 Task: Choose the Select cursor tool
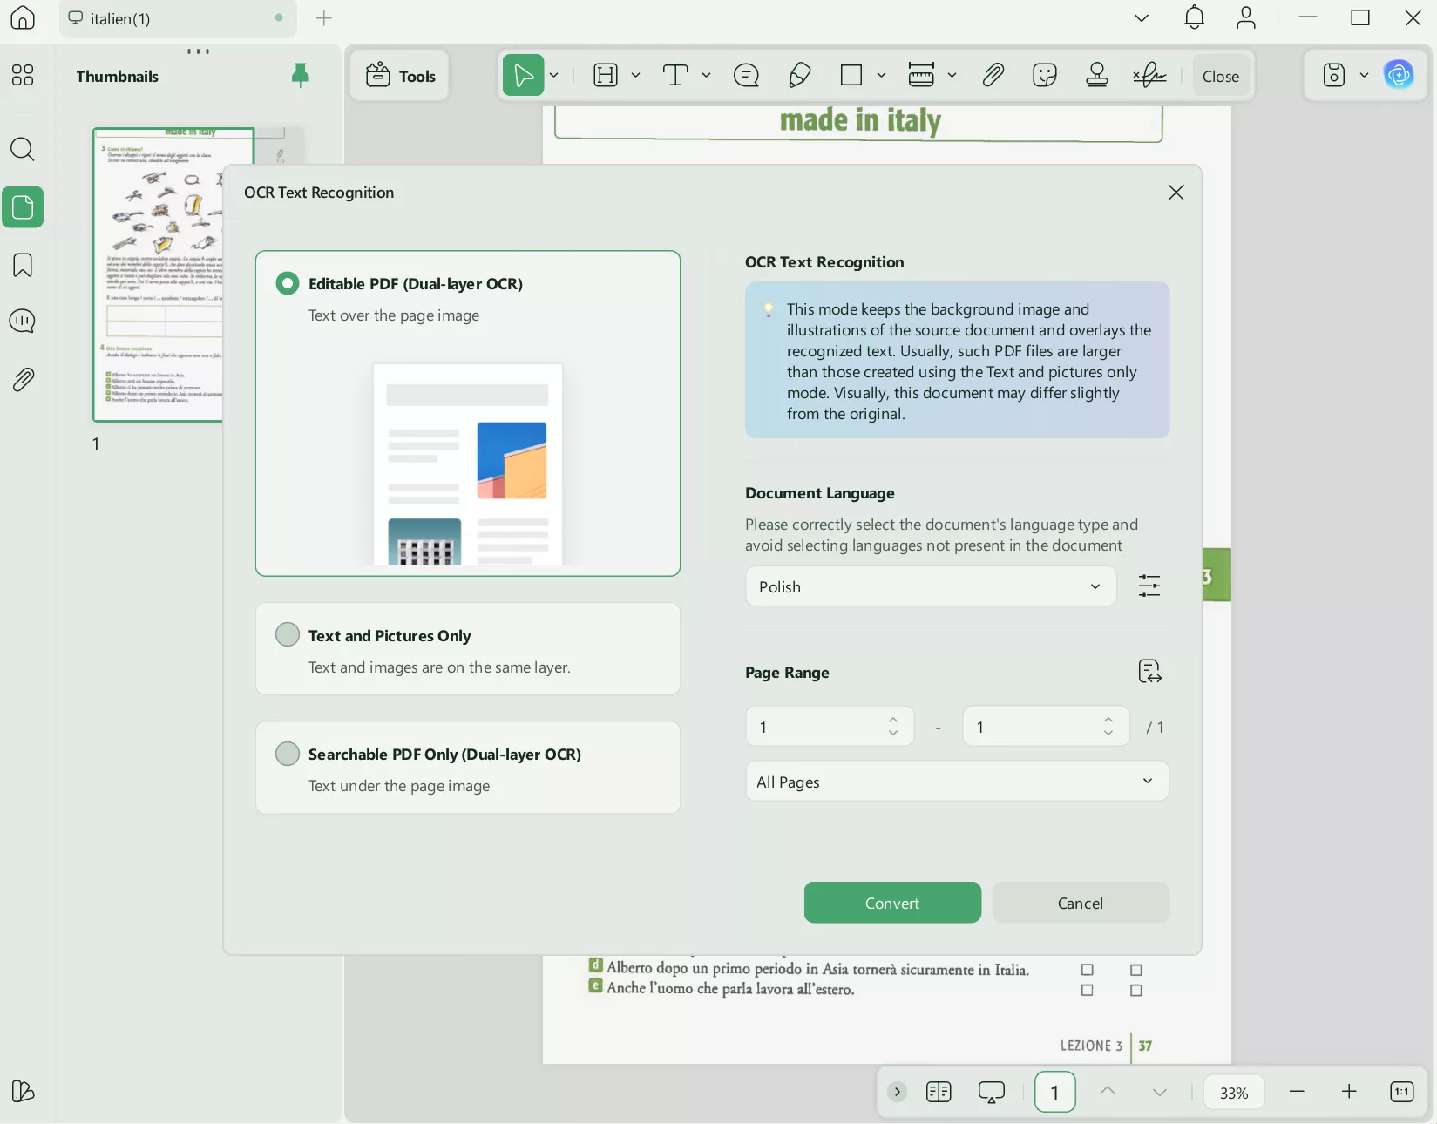(x=524, y=76)
